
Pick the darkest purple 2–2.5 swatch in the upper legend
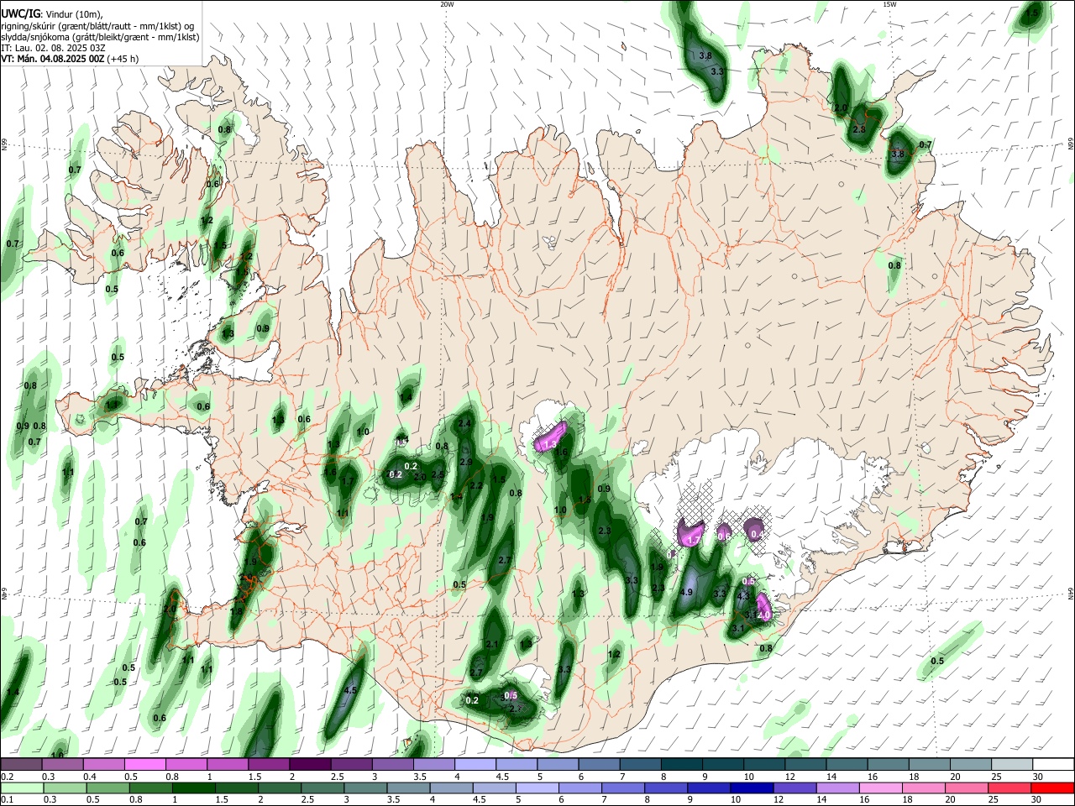(310, 765)
